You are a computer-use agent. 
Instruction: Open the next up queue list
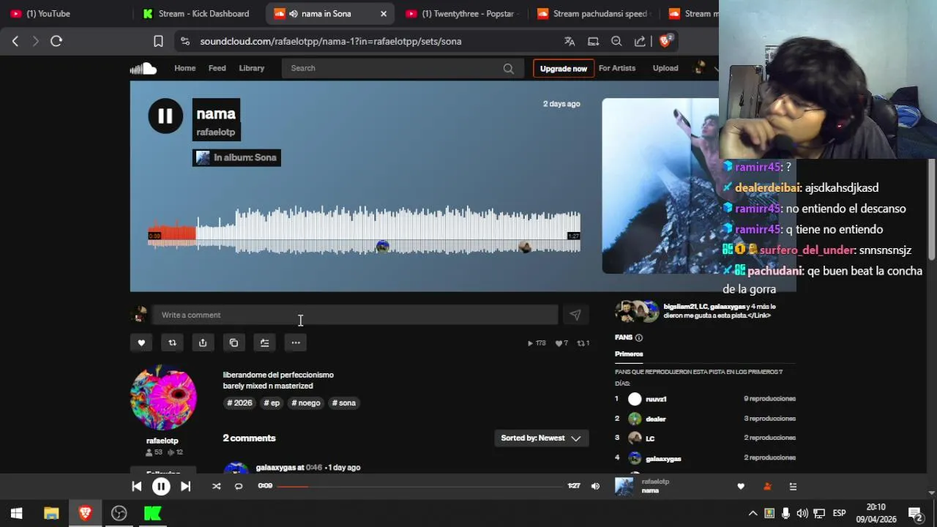click(x=793, y=486)
